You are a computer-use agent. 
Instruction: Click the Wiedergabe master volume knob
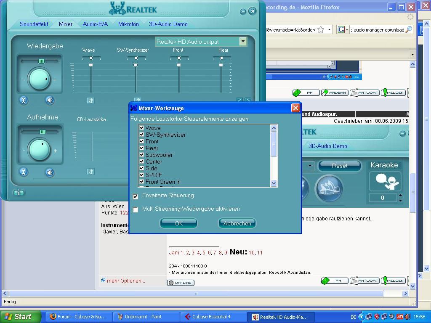click(40, 79)
